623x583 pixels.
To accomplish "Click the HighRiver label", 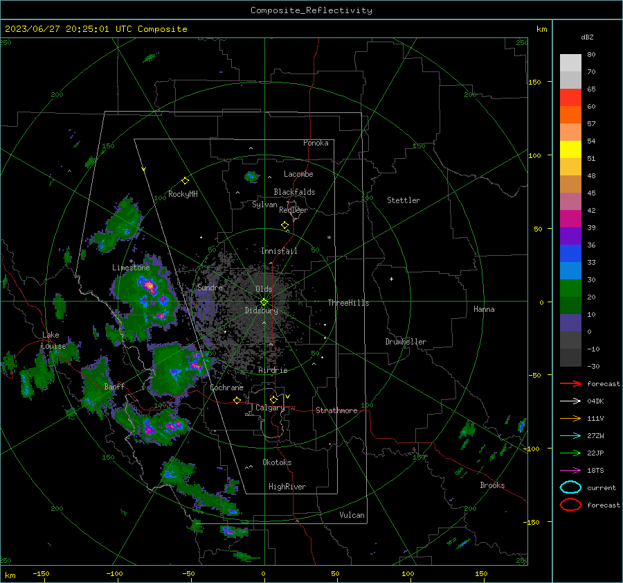I will (287, 487).
